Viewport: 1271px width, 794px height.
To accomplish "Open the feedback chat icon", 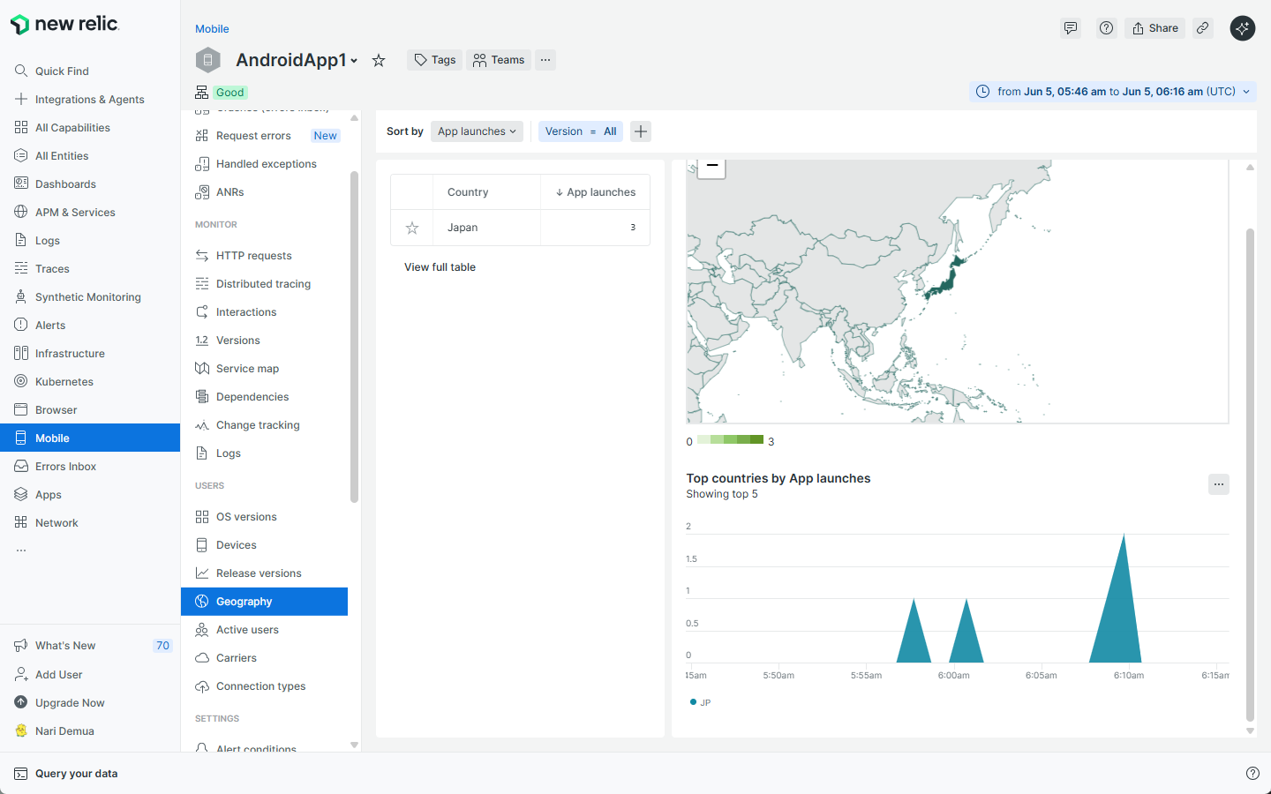I will [x=1071, y=28].
